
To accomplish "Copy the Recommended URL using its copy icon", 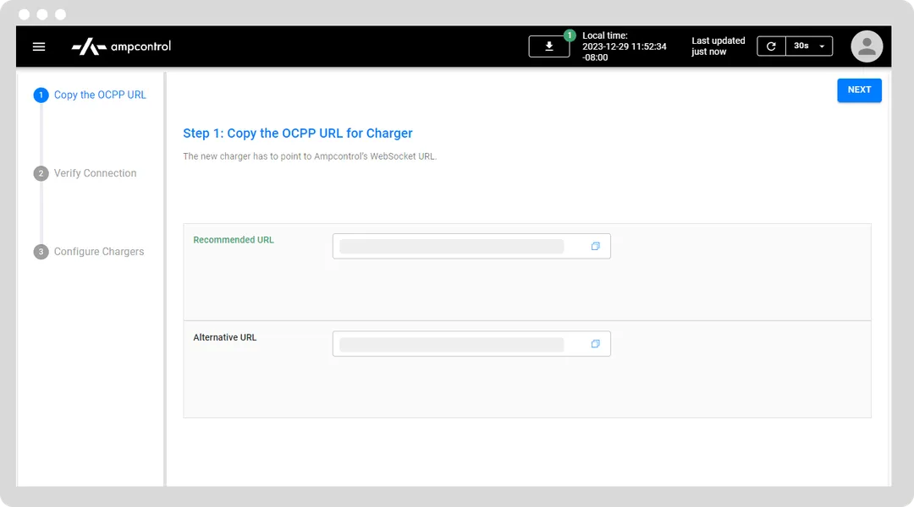I will [x=595, y=246].
